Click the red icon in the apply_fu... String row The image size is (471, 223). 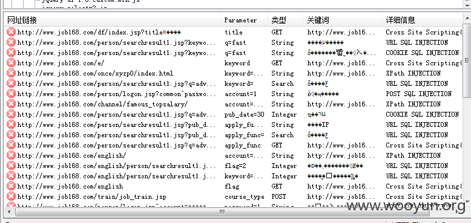(x=11, y=124)
